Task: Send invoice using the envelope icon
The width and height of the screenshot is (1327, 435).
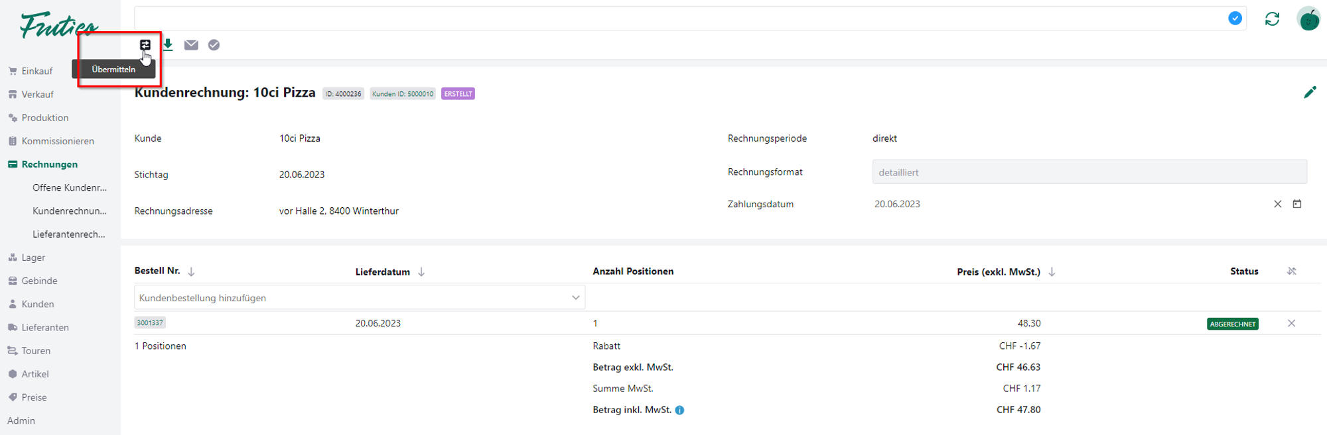Action: pos(191,45)
